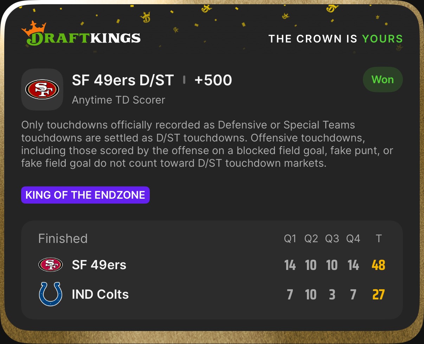Tap the Anytime TD Scorer market label
This screenshot has height=344, width=424.
click(118, 100)
